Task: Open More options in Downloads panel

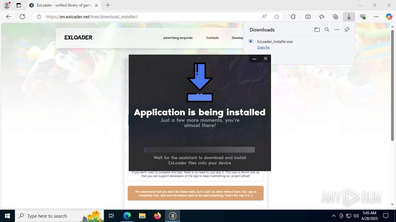Action: point(337,30)
